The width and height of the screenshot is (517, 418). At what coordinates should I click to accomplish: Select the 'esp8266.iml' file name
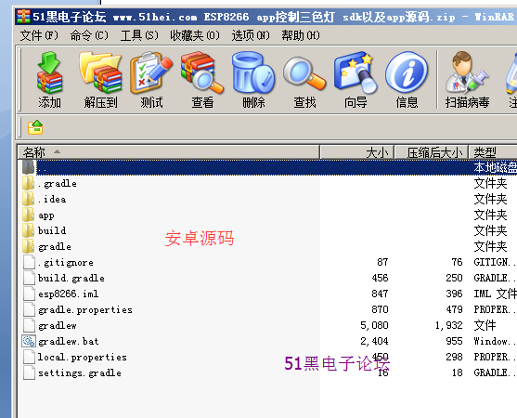69,294
